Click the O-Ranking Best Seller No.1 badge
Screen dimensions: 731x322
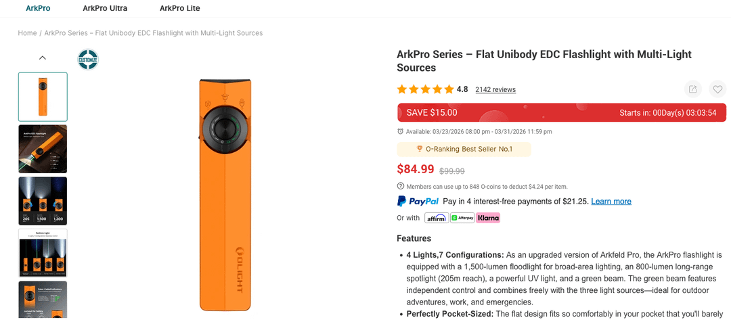point(464,149)
